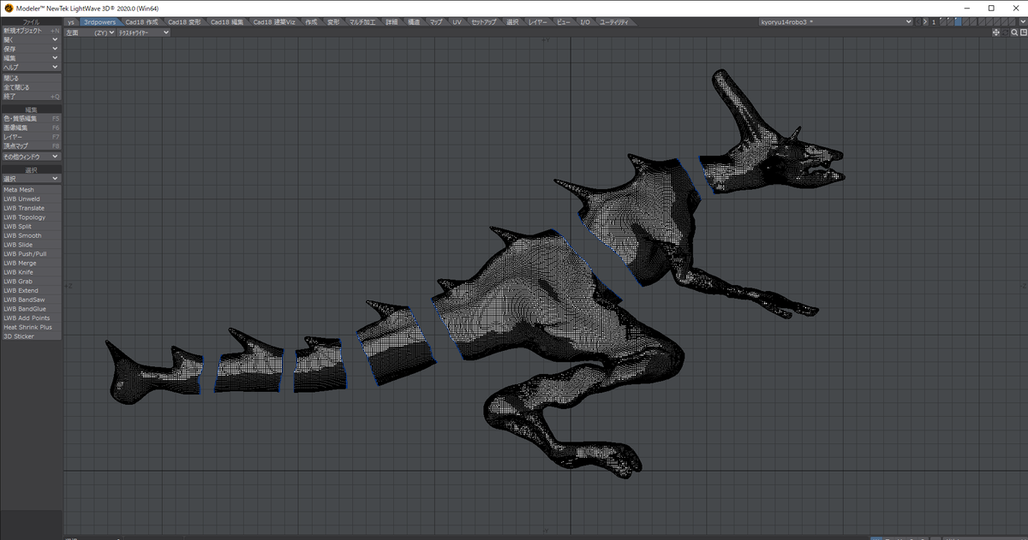
Task: Switch to the Cad18 作成 tab
Action: pos(142,21)
